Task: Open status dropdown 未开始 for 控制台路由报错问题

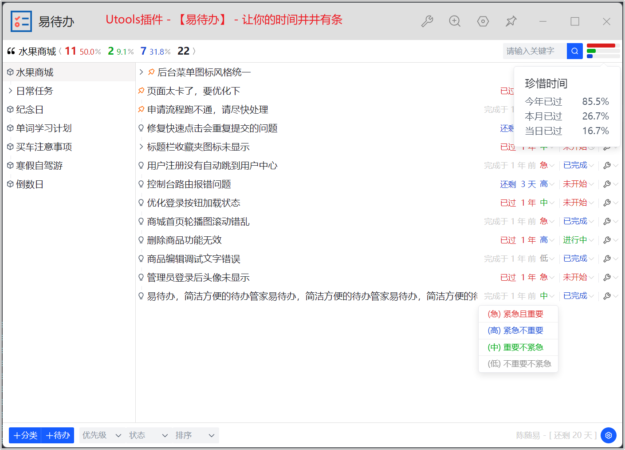Action: pyautogui.click(x=578, y=184)
